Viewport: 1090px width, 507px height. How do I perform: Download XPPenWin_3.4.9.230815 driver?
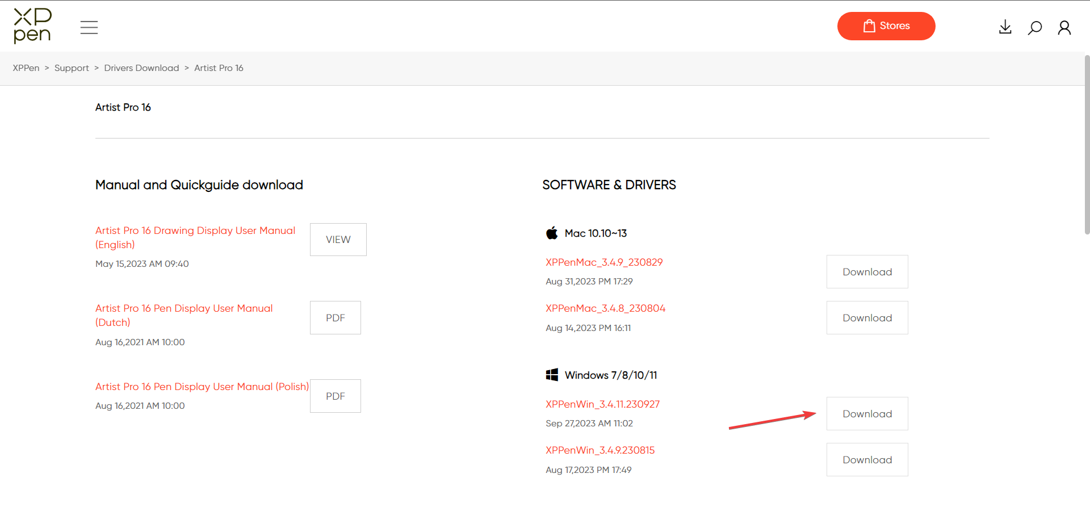tap(867, 460)
